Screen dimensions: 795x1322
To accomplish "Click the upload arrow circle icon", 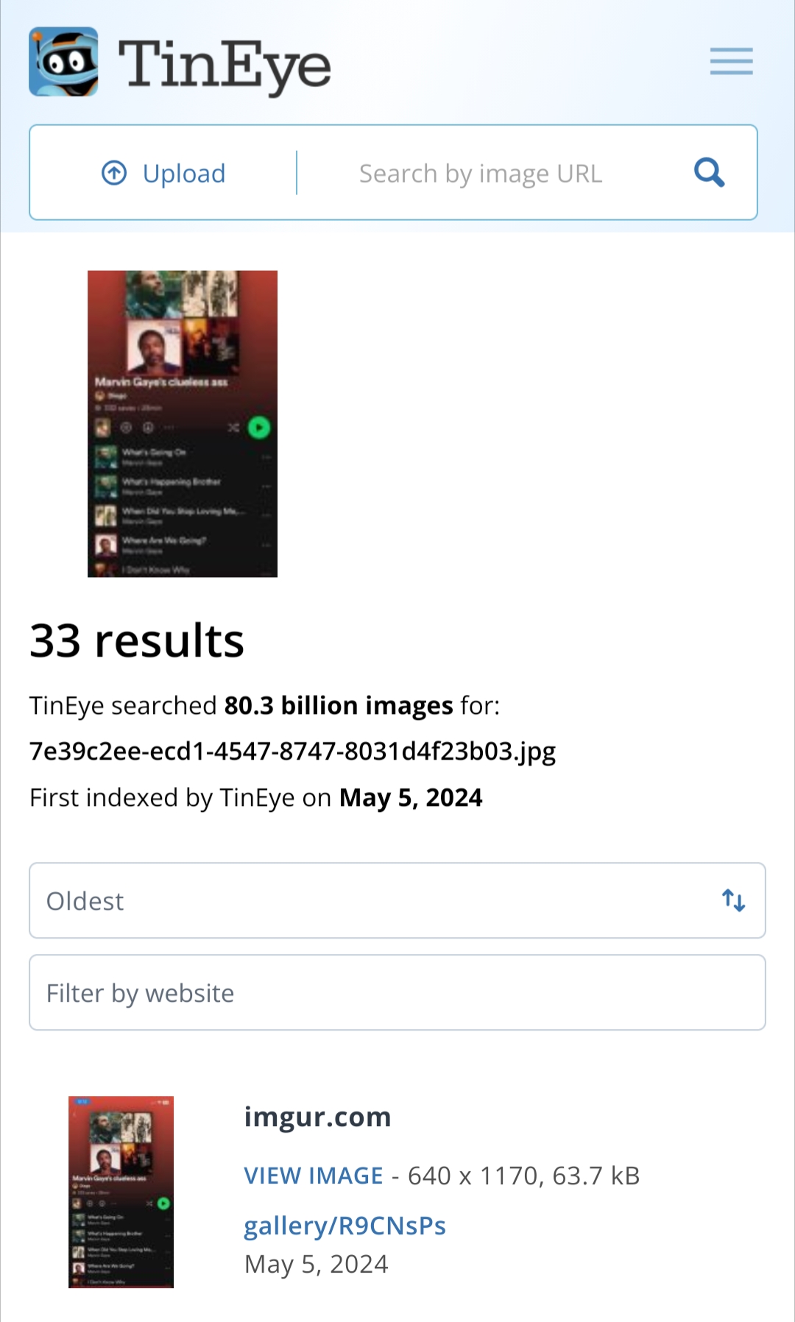I will click(114, 173).
